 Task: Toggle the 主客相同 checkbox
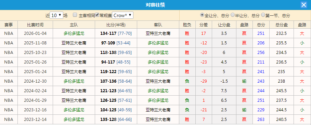[75, 15]
